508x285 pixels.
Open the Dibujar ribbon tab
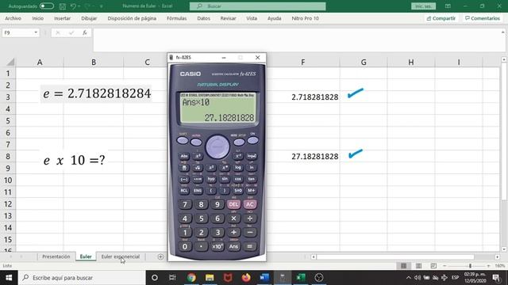pyautogui.click(x=89, y=18)
